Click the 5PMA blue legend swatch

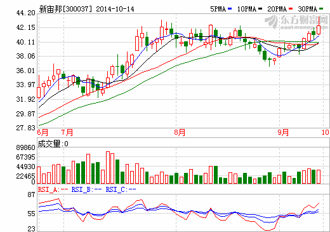230,9
